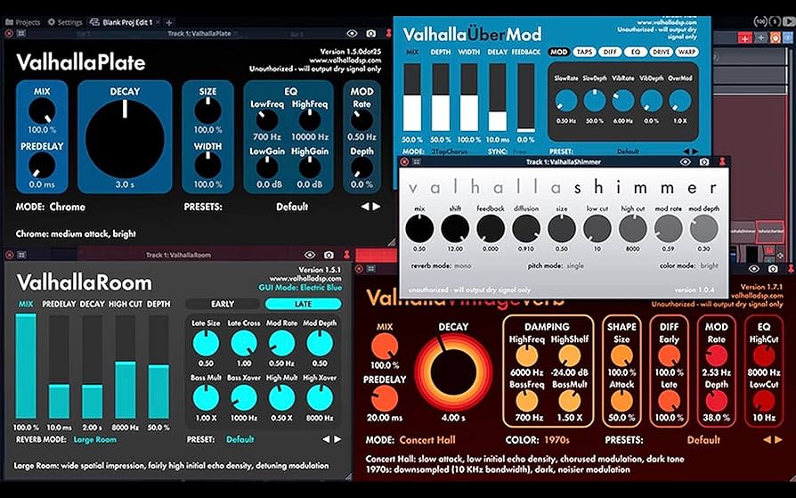This screenshot has width=796, height=498.
Task: Click the red pin icon on ValhallaPlate window
Action: [389, 34]
